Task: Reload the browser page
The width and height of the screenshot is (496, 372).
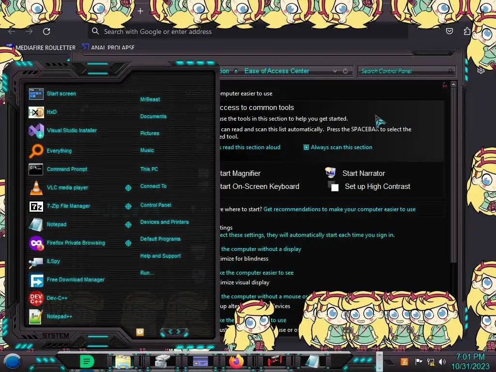Action: pos(46,31)
